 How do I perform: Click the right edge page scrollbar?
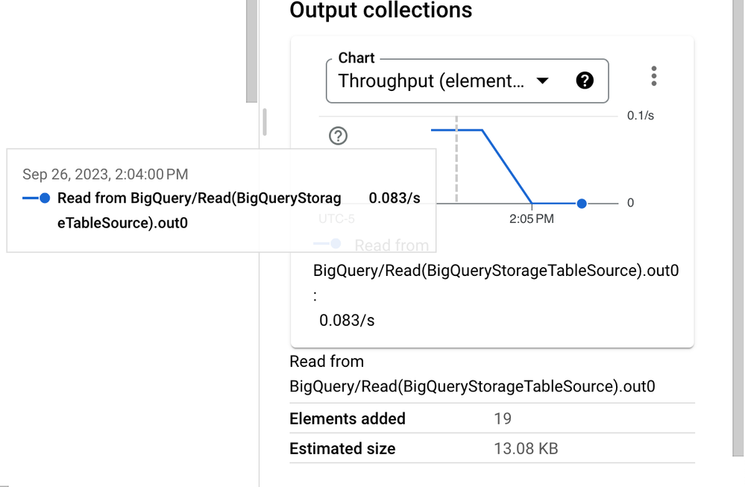(738, 228)
